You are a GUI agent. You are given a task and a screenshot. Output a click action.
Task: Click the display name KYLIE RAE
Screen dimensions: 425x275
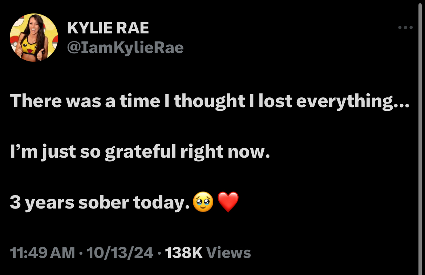coord(108,27)
